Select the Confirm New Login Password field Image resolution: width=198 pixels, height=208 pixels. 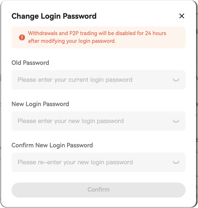pyautogui.click(x=91, y=162)
